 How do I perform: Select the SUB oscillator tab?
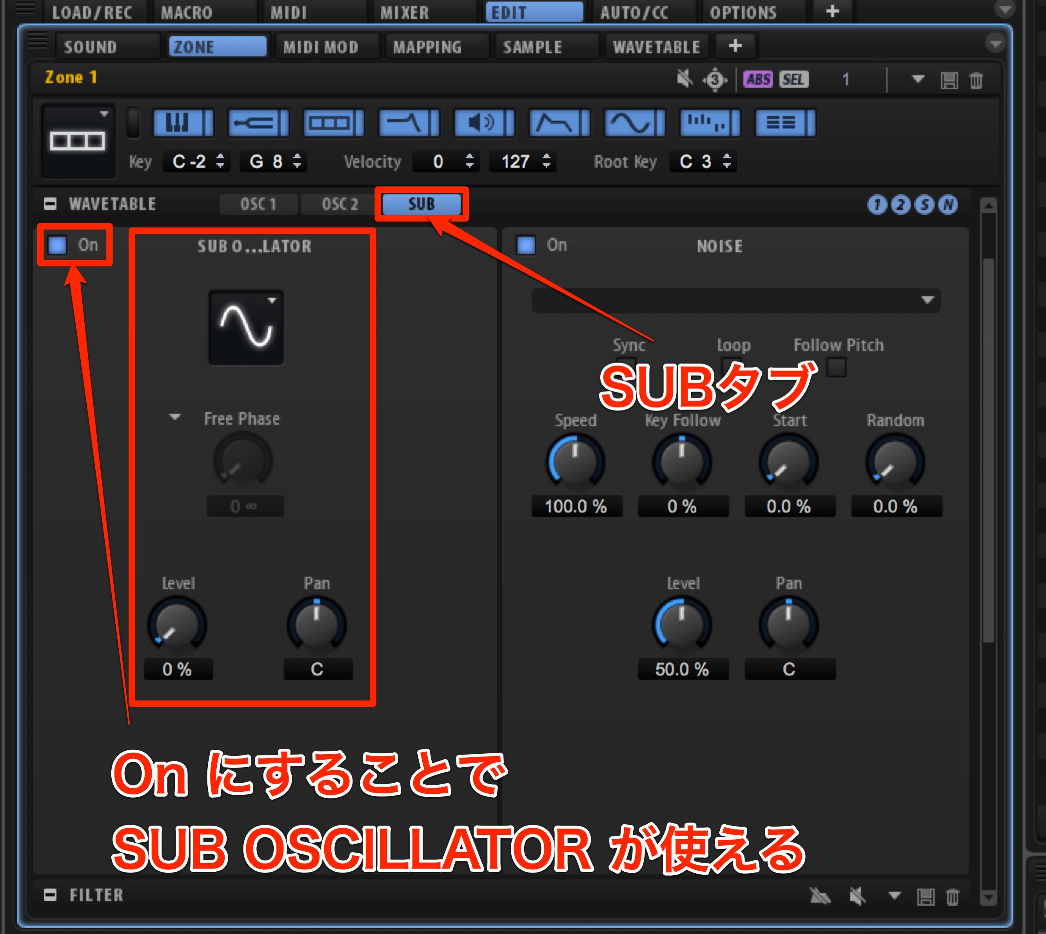pyautogui.click(x=421, y=204)
